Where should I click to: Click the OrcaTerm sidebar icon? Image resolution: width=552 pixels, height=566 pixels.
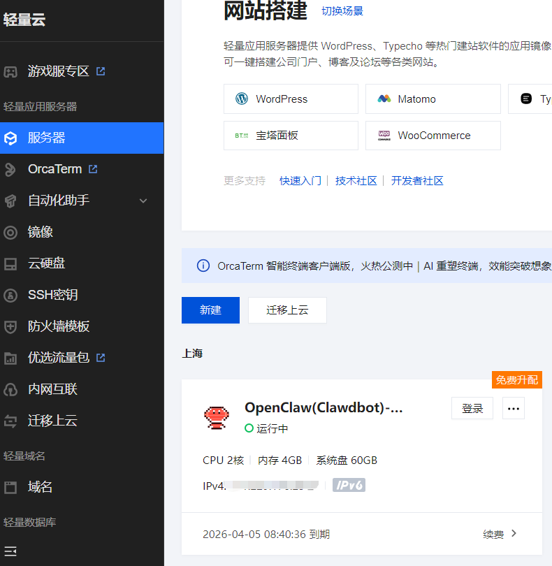pyautogui.click(x=10, y=169)
